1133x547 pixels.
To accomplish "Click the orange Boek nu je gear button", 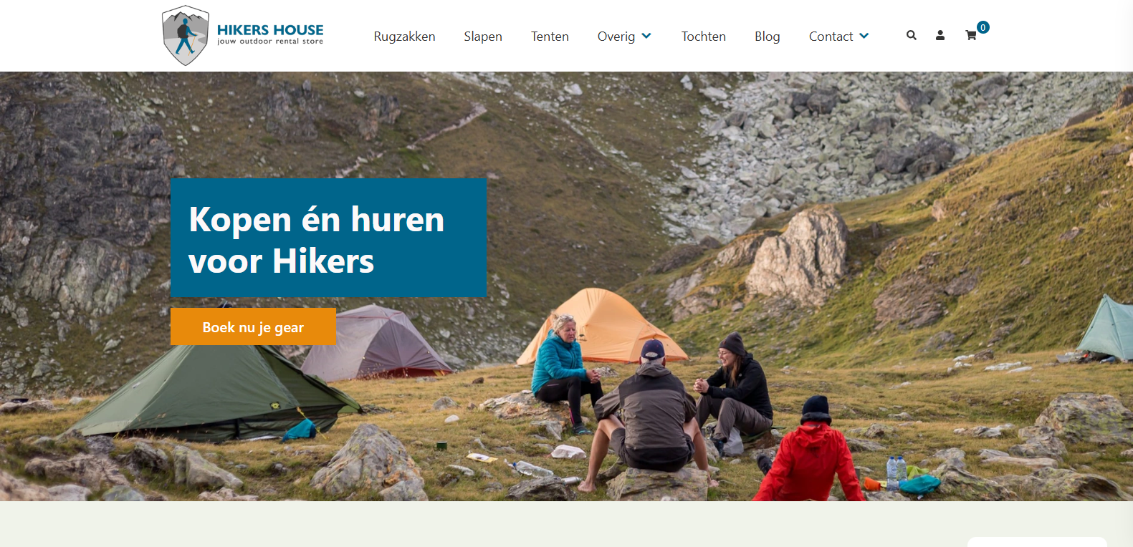I will point(253,326).
